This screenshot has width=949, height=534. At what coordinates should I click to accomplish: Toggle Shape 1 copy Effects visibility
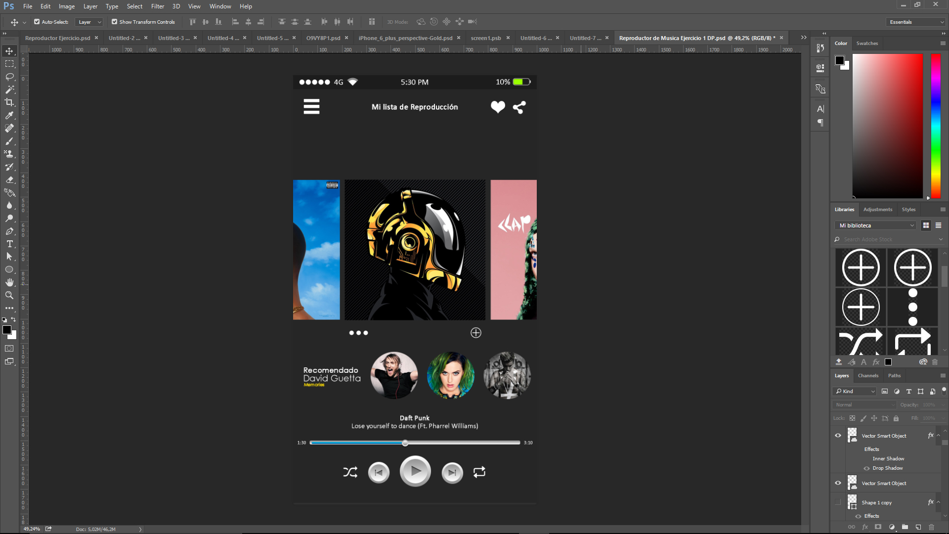coord(858,516)
